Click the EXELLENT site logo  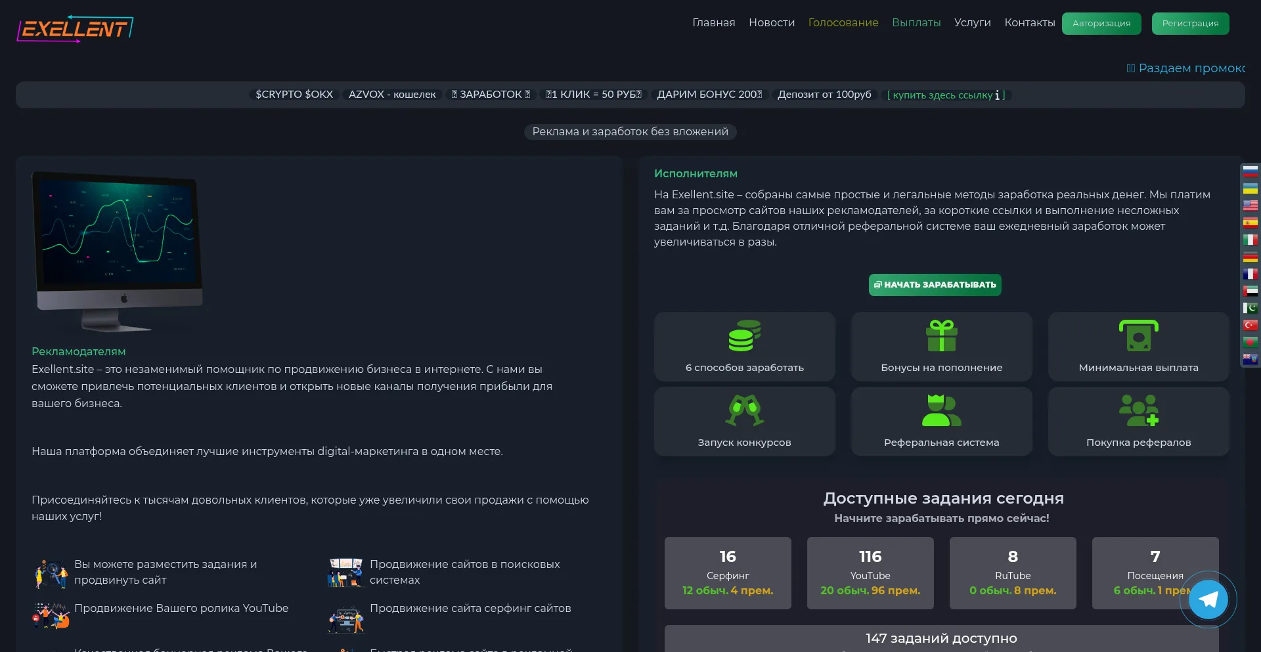(x=75, y=29)
